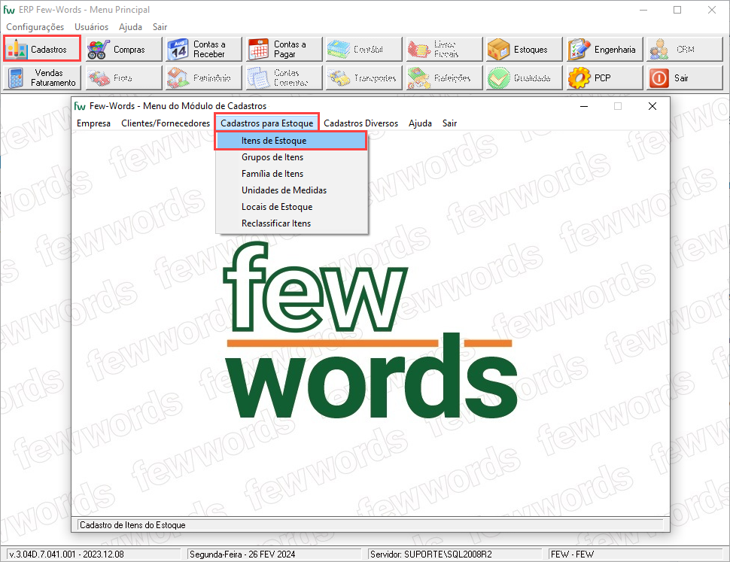Open Vendas Faturamento module
Image resolution: width=730 pixels, height=562 pixels.
coord(42,77)
